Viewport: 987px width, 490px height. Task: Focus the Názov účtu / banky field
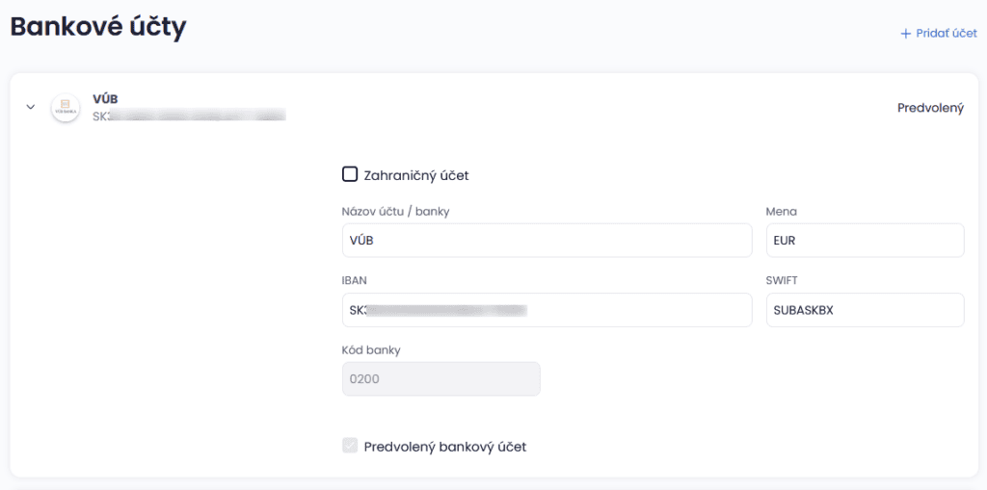coord(547,241)
